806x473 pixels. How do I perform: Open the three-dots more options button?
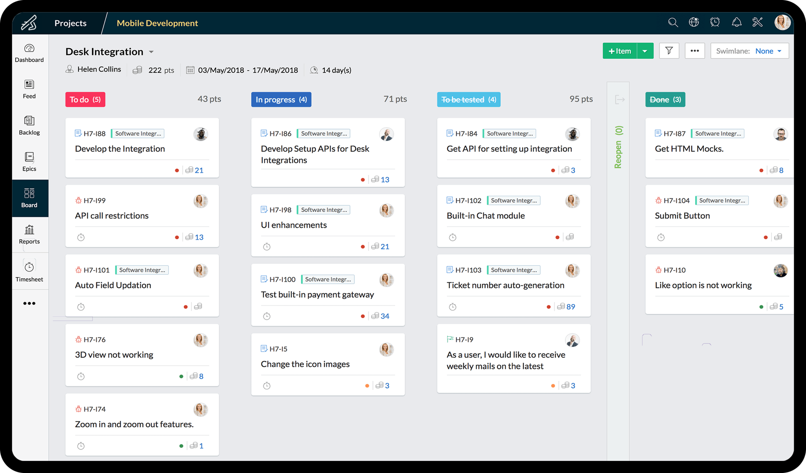tap(695, 51)
